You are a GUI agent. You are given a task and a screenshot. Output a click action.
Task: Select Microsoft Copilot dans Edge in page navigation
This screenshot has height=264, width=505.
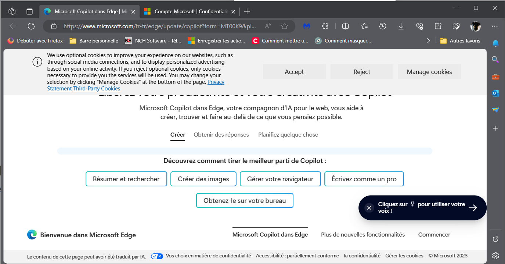(x=270, y=235)
